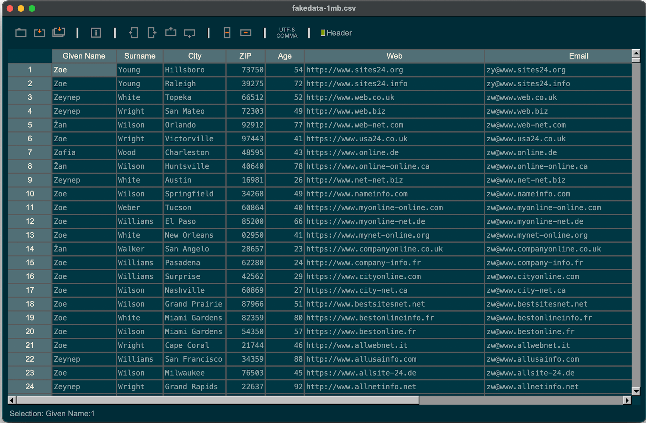Insert a column to the right
Image resolution: width=646 pixels, height=423 pixels.
tap(152, 33)
